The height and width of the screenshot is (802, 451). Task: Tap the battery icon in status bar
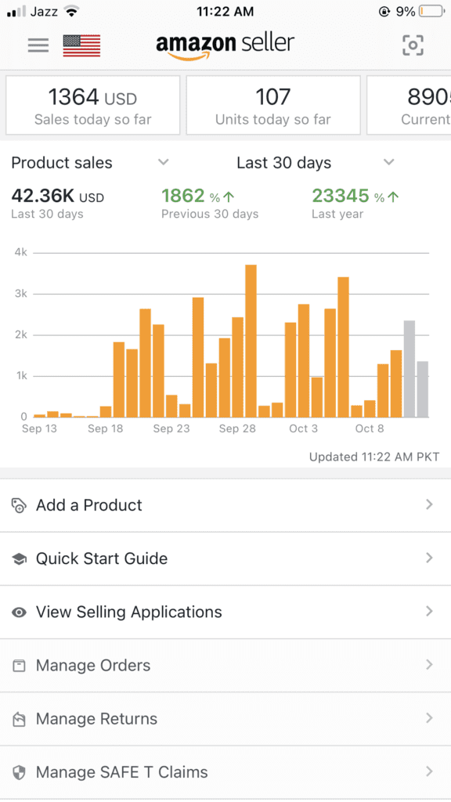click(431, 11)
